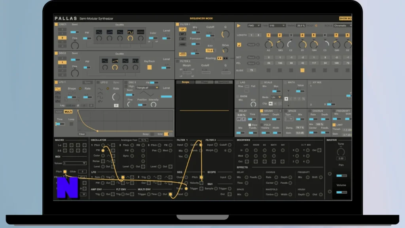Adjust the Filter 1 Q knob
The image size is (405, 228).
tap(225, 34)
